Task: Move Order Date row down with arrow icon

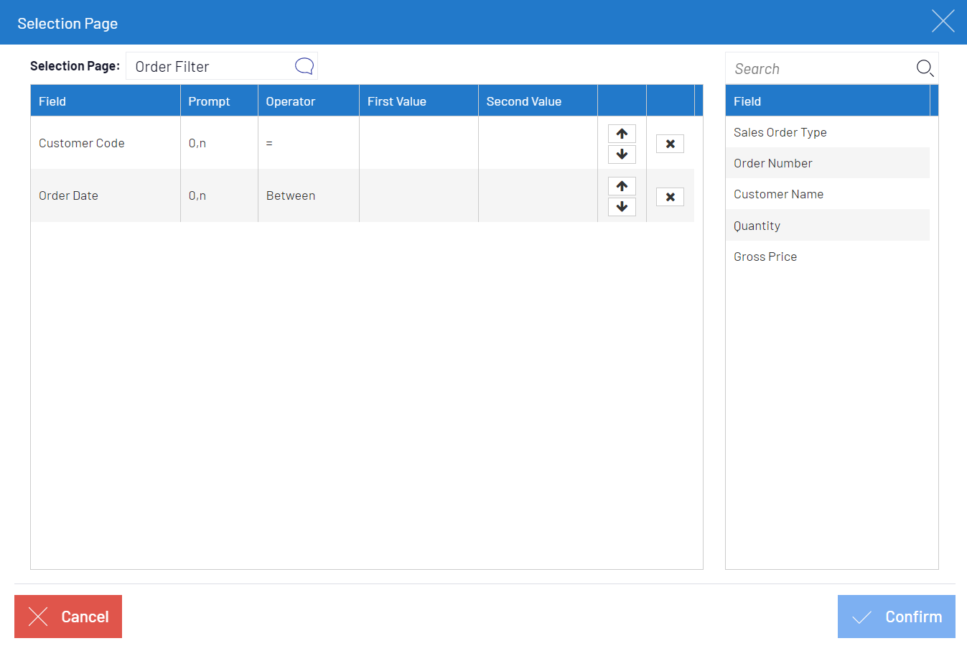Action: (x=622, y=206)
